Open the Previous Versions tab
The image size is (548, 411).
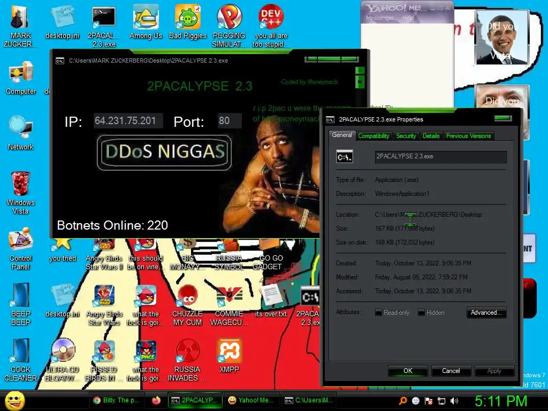click(x=468, y=136)
